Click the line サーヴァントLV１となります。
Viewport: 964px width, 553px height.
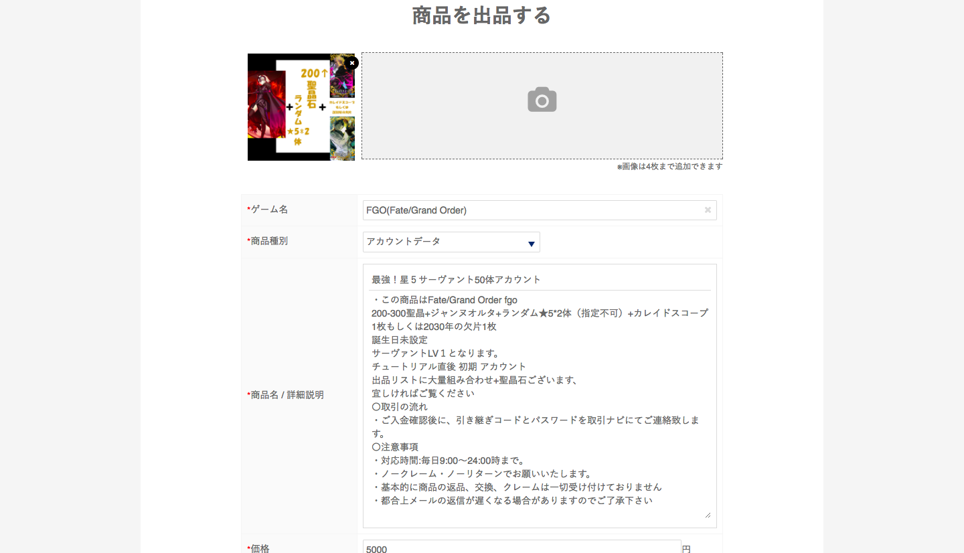(436, 353)
